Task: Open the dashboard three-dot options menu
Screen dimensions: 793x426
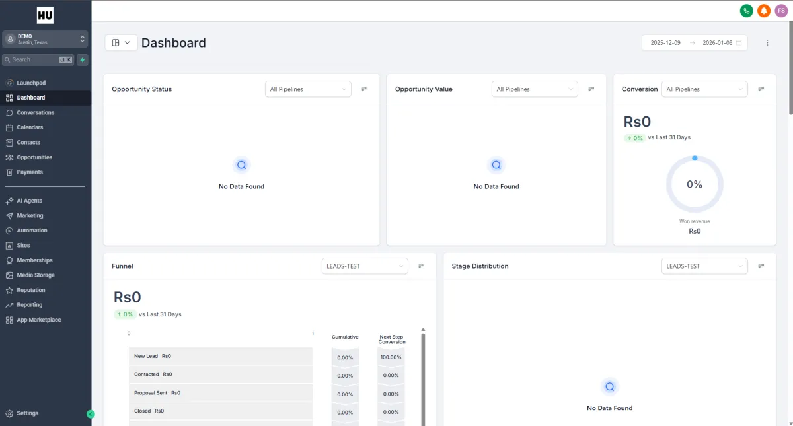Action: (x=767, y=43)
